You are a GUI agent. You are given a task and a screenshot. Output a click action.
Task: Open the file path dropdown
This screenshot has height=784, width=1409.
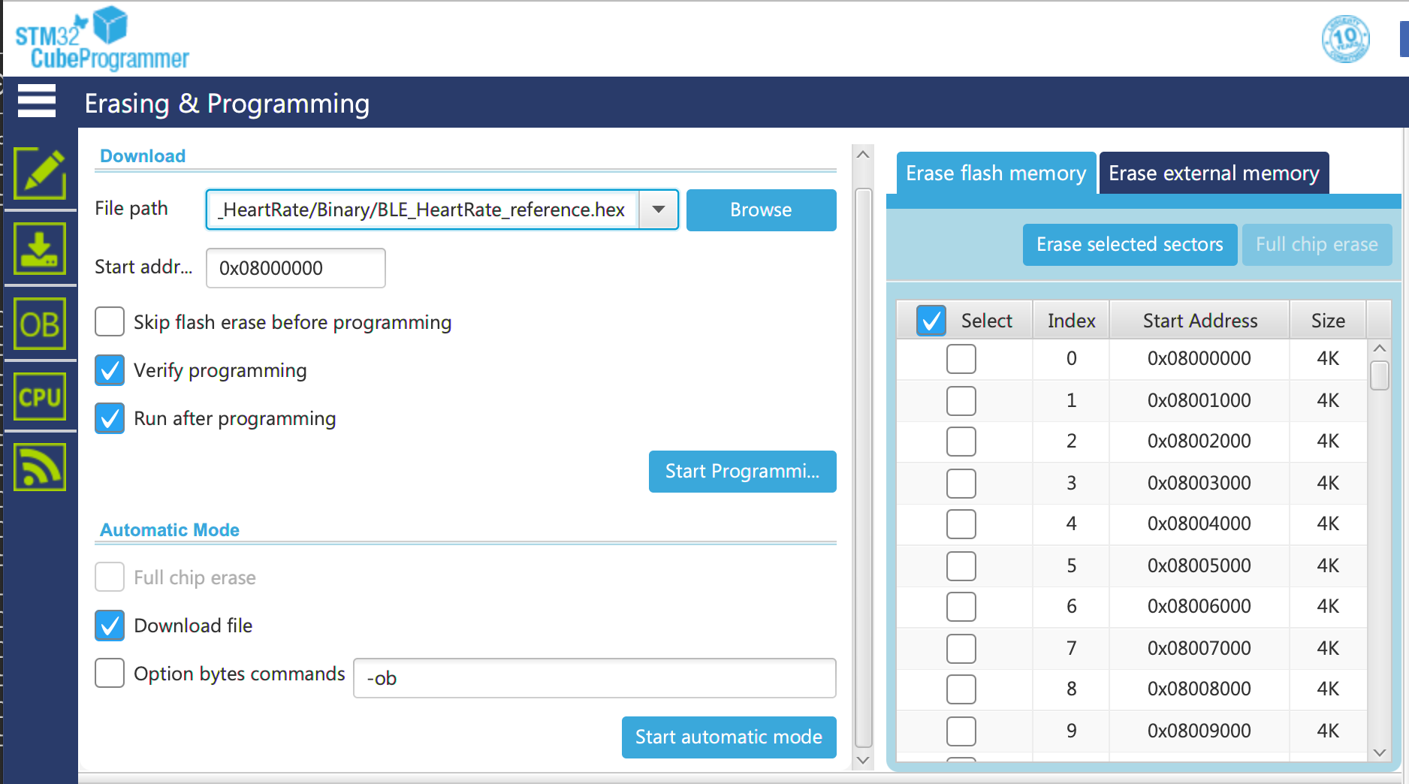pos(657,210)
